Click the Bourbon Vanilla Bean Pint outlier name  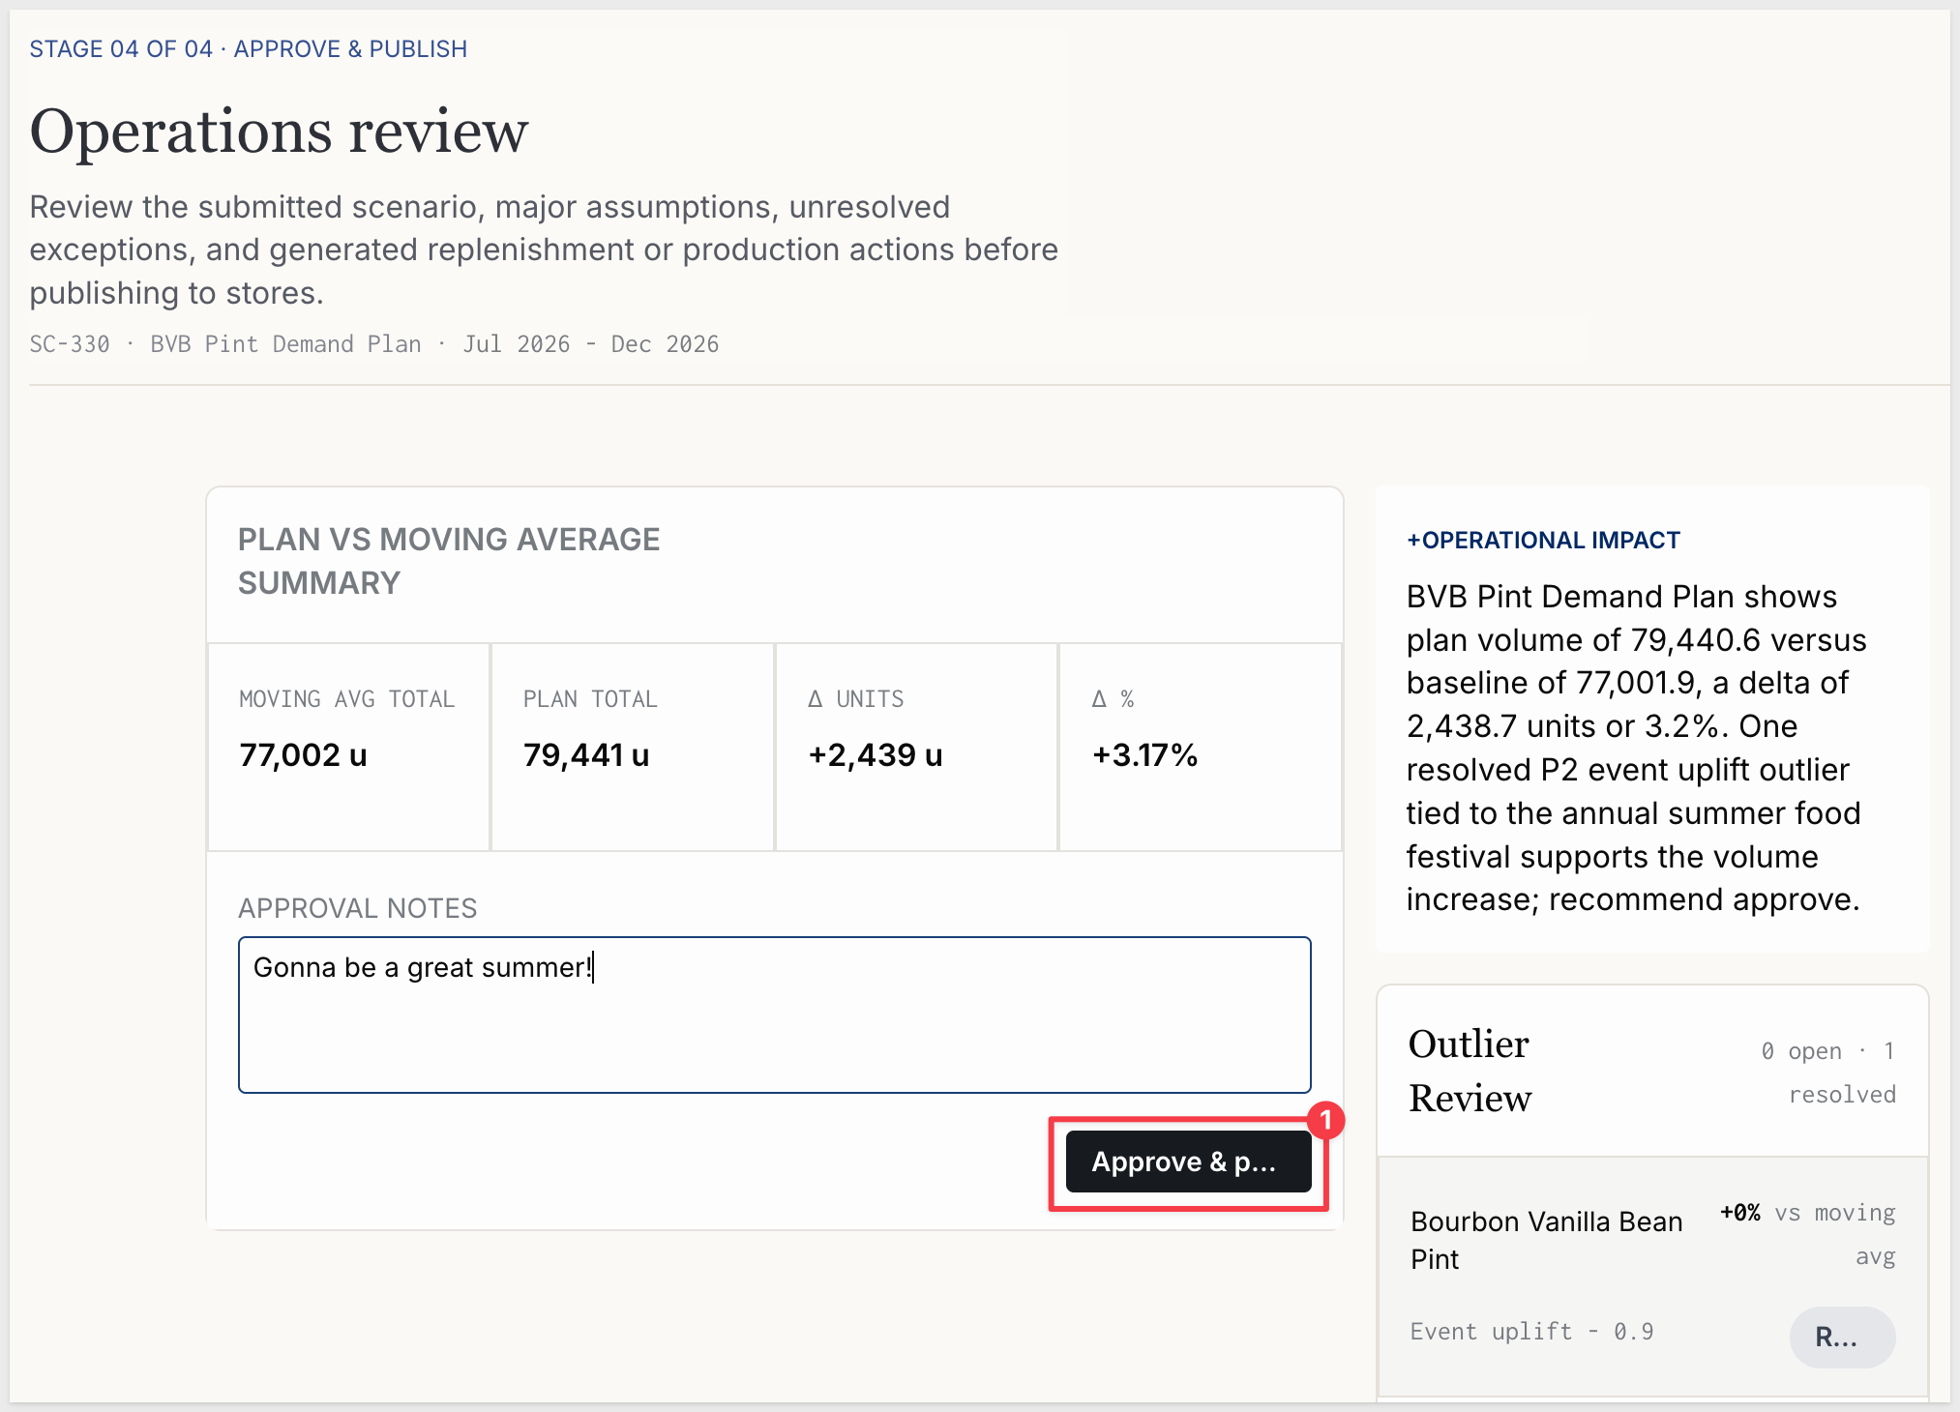1546,1240
